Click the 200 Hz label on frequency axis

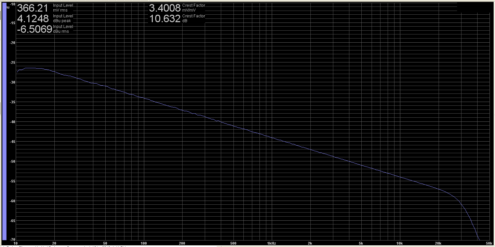pos(182,243)
